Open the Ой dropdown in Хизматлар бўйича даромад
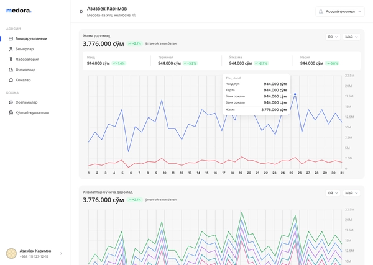Viewport: 373px width, 265px height. click(333, 193)
